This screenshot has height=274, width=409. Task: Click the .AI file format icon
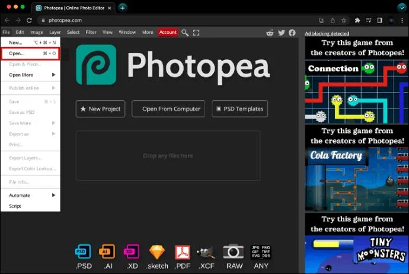coord(107,252)
